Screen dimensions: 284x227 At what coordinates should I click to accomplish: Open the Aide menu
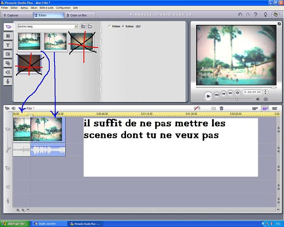75,8
